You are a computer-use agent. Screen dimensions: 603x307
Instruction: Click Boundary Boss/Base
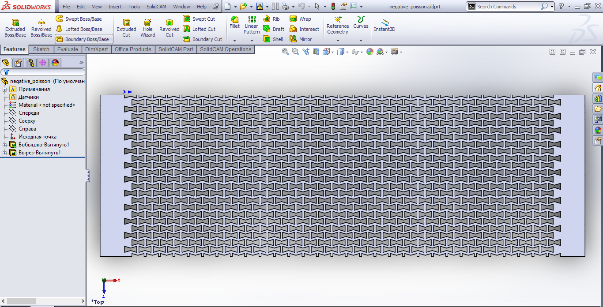click(83, 39)
